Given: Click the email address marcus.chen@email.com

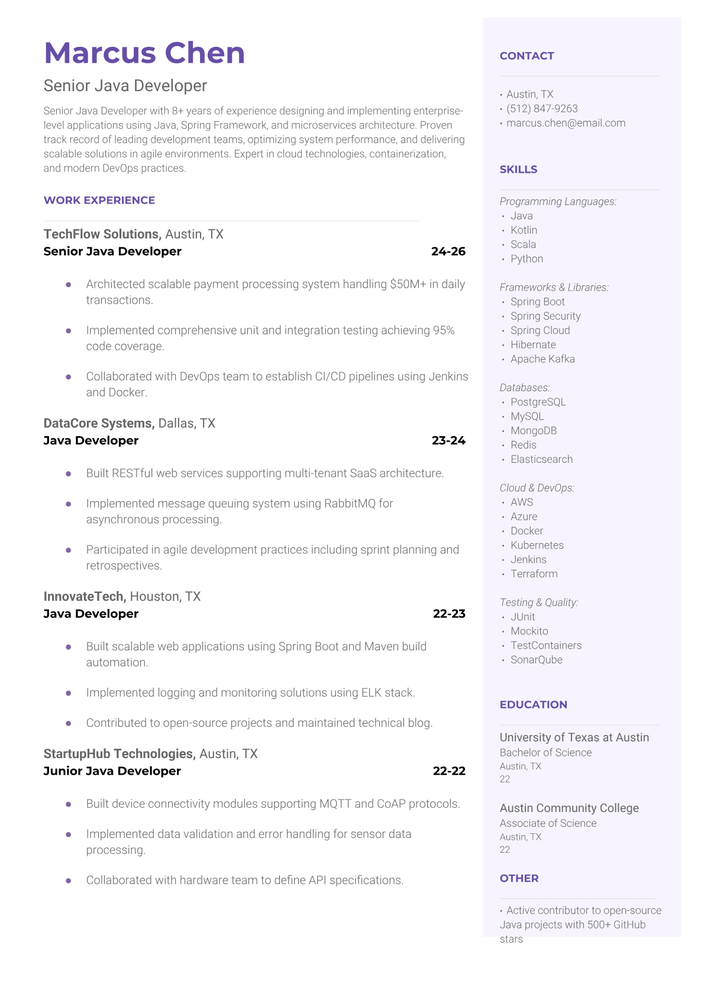Looking at the screenshot, I should coord(566,123).
